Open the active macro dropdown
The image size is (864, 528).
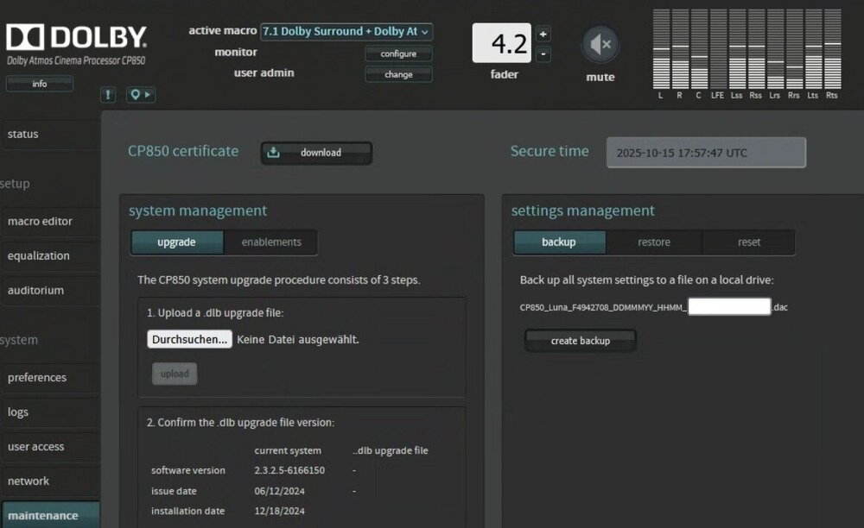(x=346, y=32)
